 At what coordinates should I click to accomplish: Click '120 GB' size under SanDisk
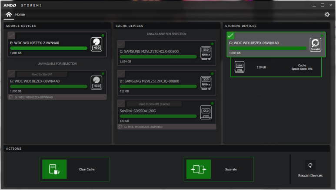click(124, 121)
